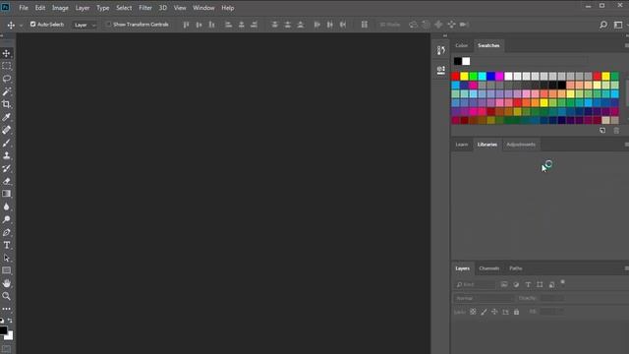Viewport: 629px width, 354px height.
Task: Select the Hand tool
Action: pyautogui.click(x=7, y=283)
